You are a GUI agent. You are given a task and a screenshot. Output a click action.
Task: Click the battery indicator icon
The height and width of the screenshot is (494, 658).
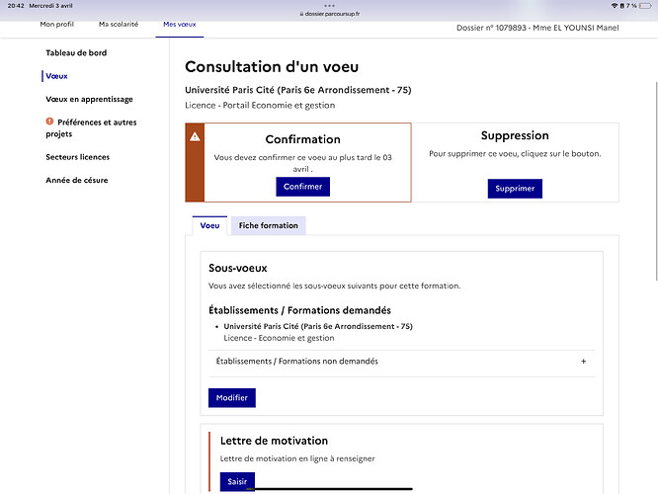[645, 6]
